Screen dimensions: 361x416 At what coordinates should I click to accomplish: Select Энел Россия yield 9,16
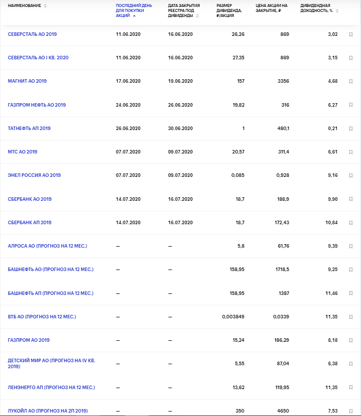tap(333, 175)
